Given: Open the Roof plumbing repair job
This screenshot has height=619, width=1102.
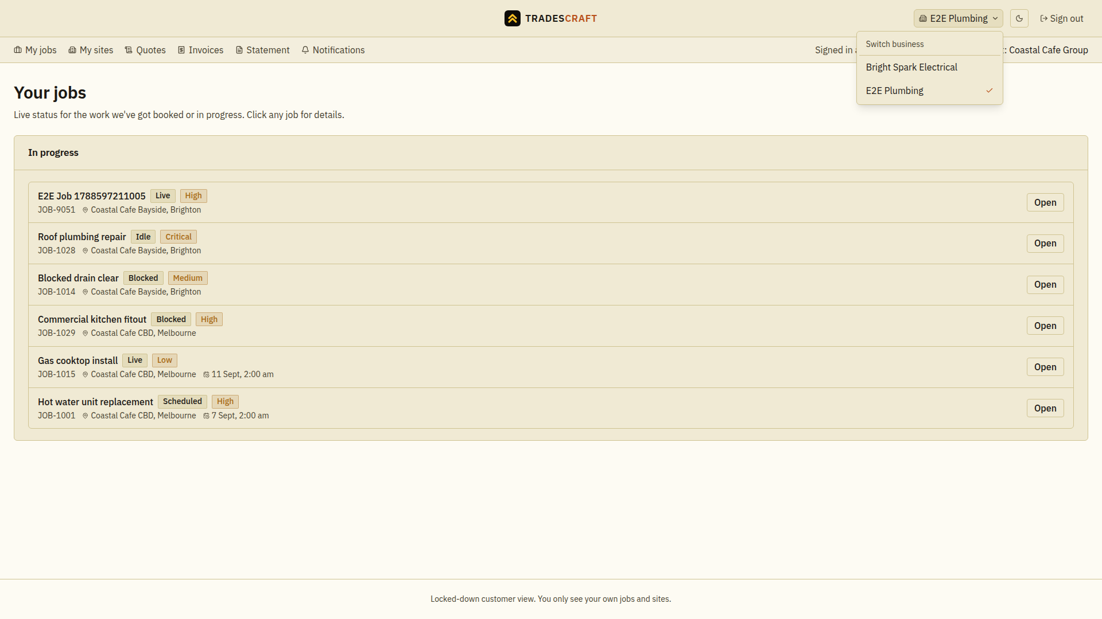Looking at the screenshot, I should (1045, 243).
